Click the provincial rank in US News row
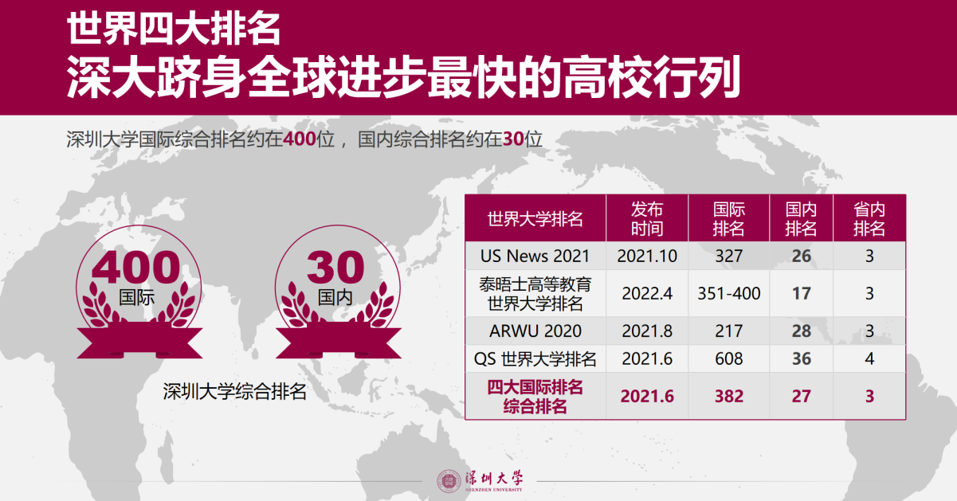The width and height of the screenshot is (957, 501). [870, 256]
